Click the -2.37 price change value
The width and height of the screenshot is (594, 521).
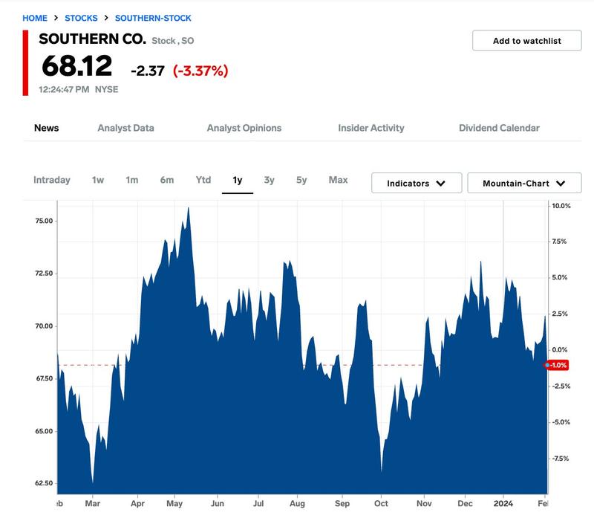pos(148,71)
